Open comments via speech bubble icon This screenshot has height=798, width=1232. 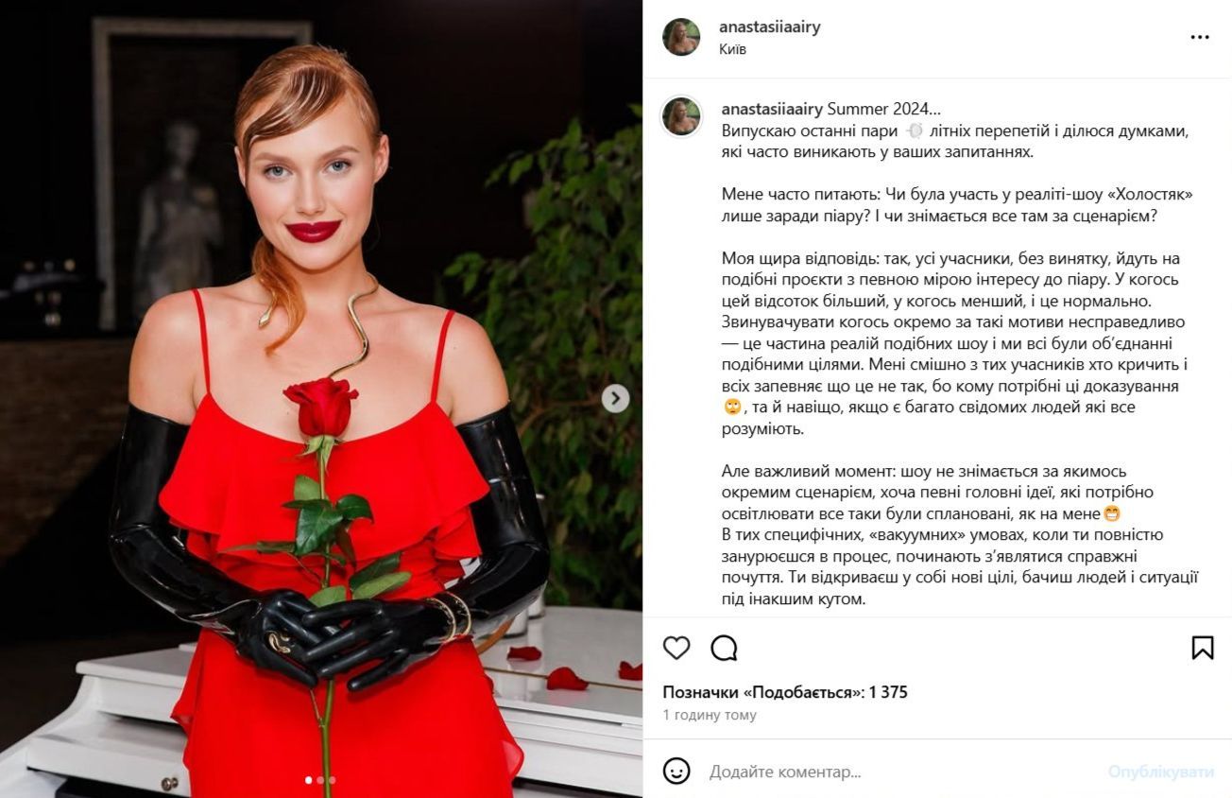click(x=724, y=648)
